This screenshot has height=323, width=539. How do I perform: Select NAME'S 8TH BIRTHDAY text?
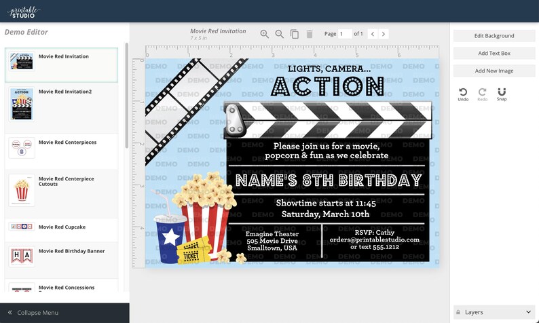329,180
